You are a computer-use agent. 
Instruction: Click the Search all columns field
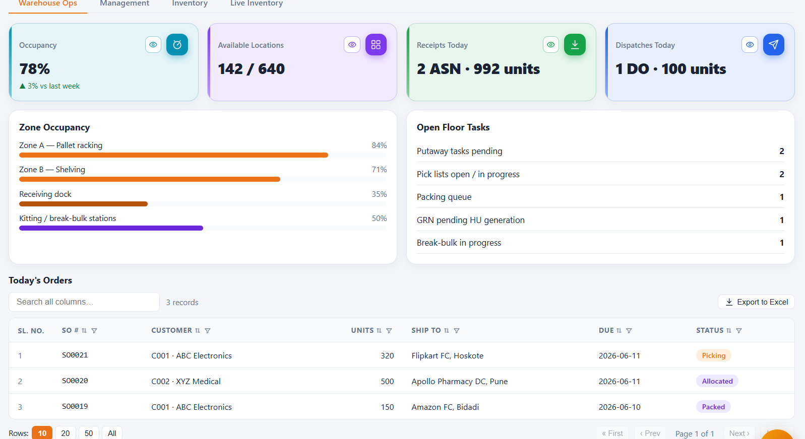(x=84, y=302)
